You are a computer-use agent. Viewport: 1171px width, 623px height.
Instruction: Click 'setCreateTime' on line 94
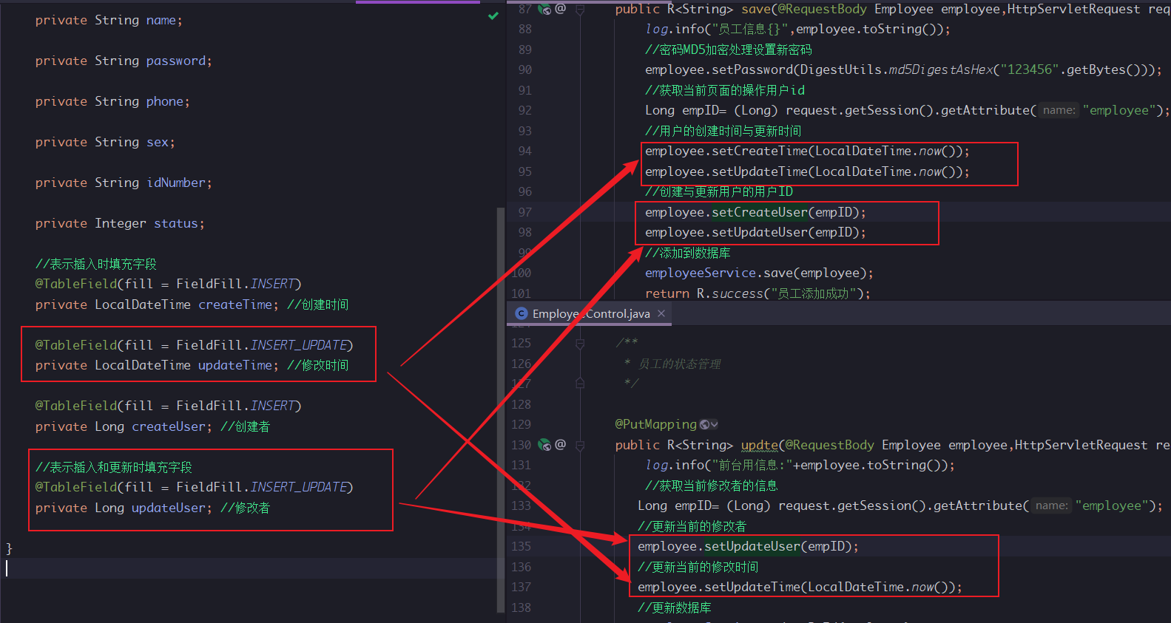(760, 152)
